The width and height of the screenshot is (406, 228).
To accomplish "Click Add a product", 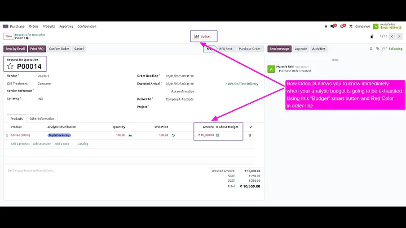I will 20,144.
